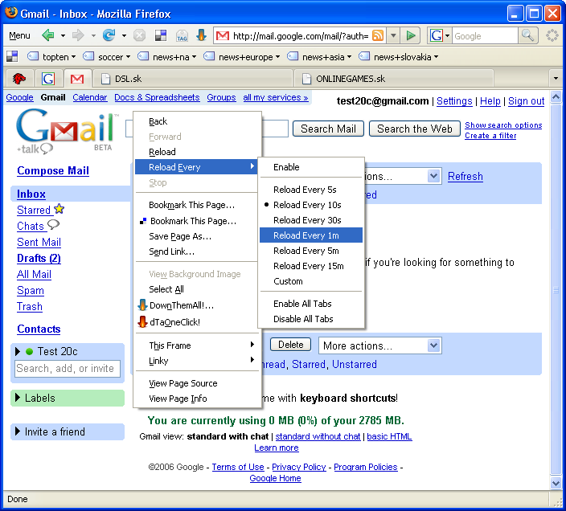Click the Search the Web button
Screen dimensions: 566x511
pos(414,129)
